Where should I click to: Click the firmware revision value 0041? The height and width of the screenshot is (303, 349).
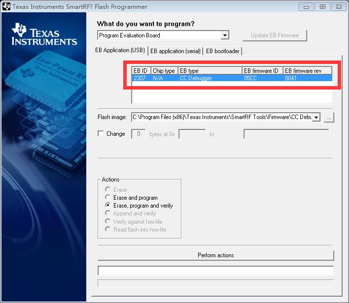290,78
